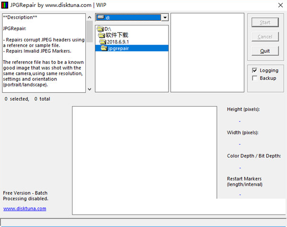Screen dimensions: 287x227
Task: Click the JPGRepair app icon in title bar
Action: 5,5
